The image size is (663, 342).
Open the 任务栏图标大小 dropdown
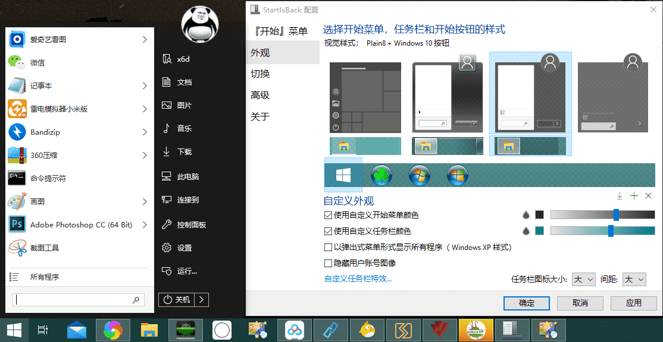(584, 279)
